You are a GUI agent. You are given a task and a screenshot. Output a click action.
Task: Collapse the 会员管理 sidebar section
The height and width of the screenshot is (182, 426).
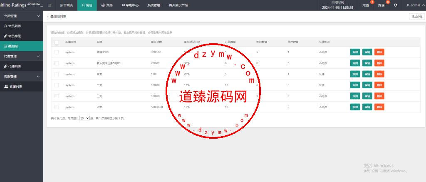point(22,16)
